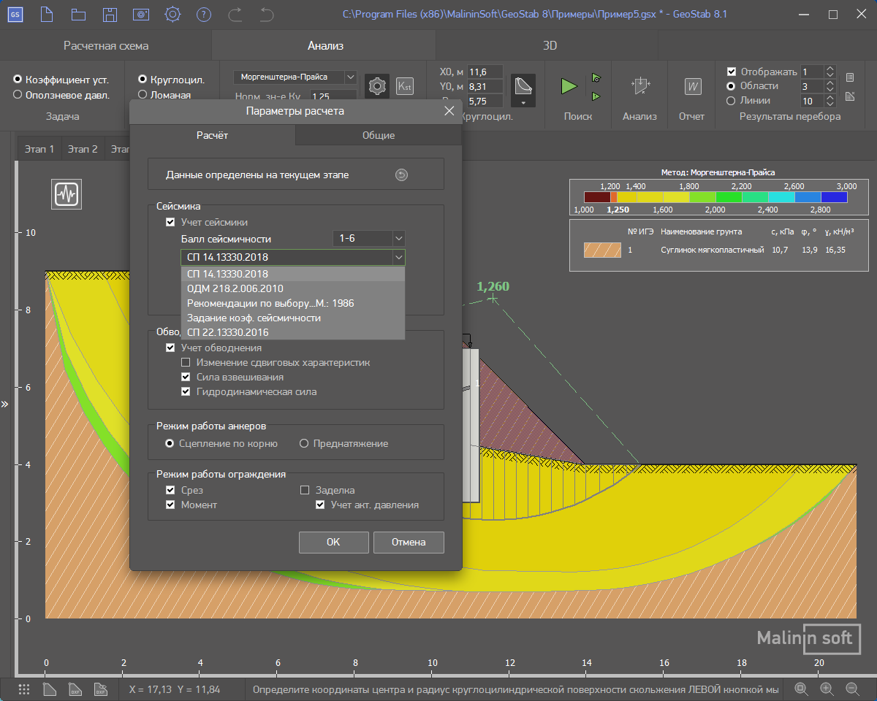Click the seismic waveform icon on canvas
877x701 pixels.
click(67, 194)
